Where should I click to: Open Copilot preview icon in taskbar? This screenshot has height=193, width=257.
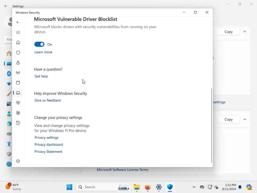249,187
